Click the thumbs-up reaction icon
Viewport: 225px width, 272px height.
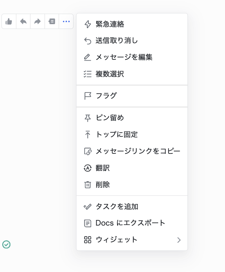(x=9, y=22)
